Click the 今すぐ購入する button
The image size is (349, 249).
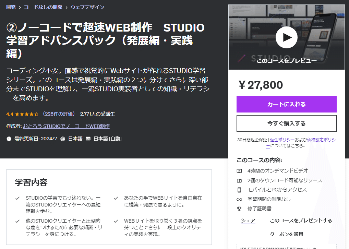tap(286, 123)
